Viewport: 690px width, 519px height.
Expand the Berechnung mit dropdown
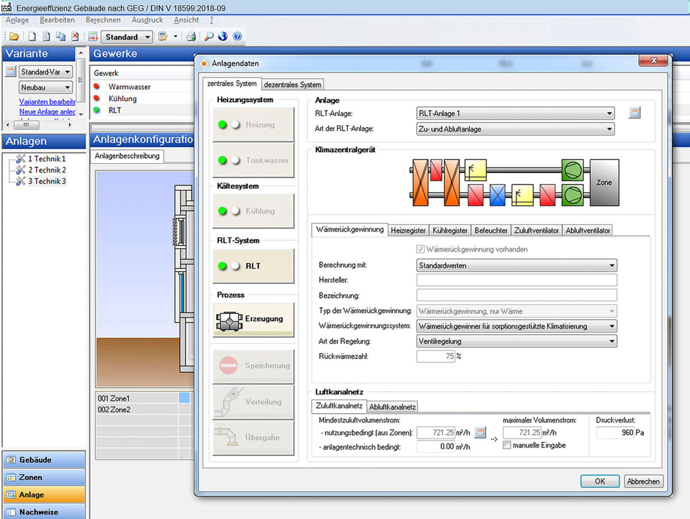[516, 266]
